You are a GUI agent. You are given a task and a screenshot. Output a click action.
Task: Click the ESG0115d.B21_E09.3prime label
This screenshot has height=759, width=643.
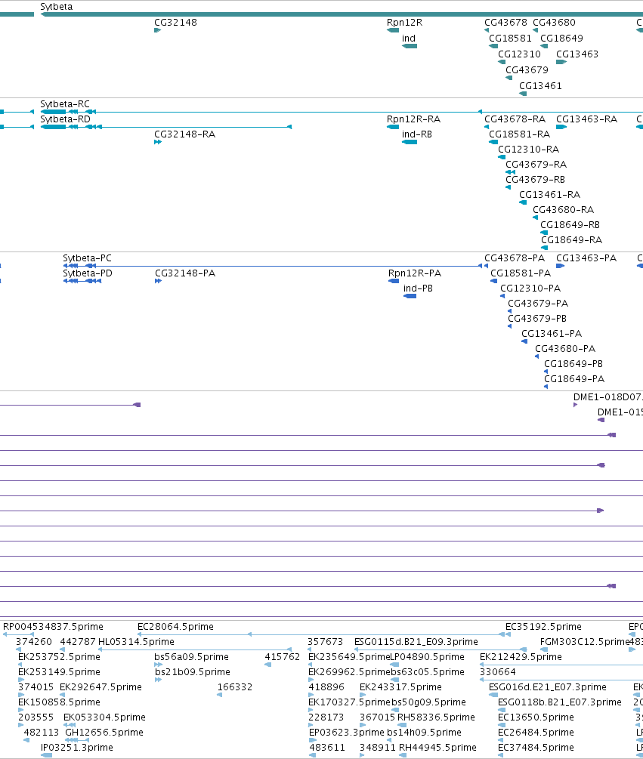point(416,641)
